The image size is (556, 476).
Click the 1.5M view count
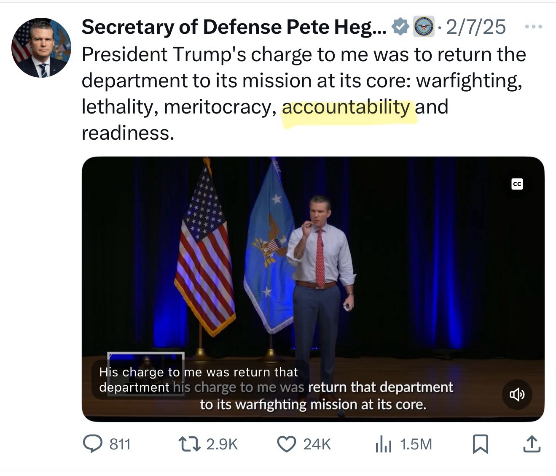click(416, 444)
